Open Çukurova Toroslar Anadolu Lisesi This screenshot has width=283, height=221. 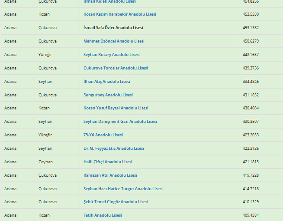116,68
